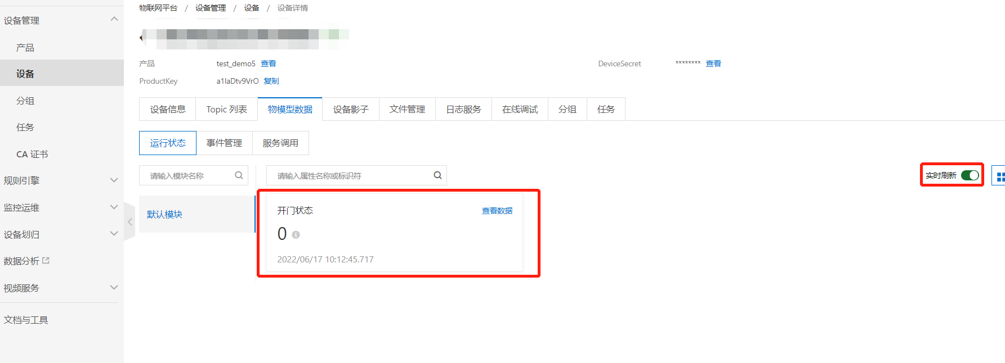Screen dimensions: 1005x363
Task: Click the property search magnifier icon
Action: coord(437,175)
